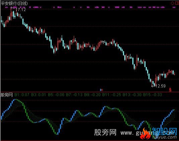
Task: Click the 12.59 low price label
Action: (160, 86)
